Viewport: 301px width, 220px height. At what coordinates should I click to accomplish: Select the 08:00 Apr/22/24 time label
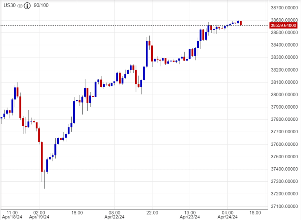(115, 215)
